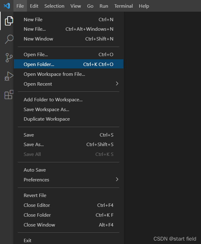The image size is (201, 244).
Task: Select Exit at menu bottom
Action: click(69, 240)
